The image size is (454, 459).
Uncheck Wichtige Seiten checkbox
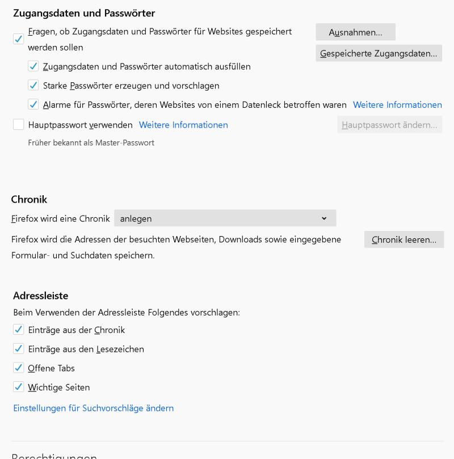[x=19, y=388]
